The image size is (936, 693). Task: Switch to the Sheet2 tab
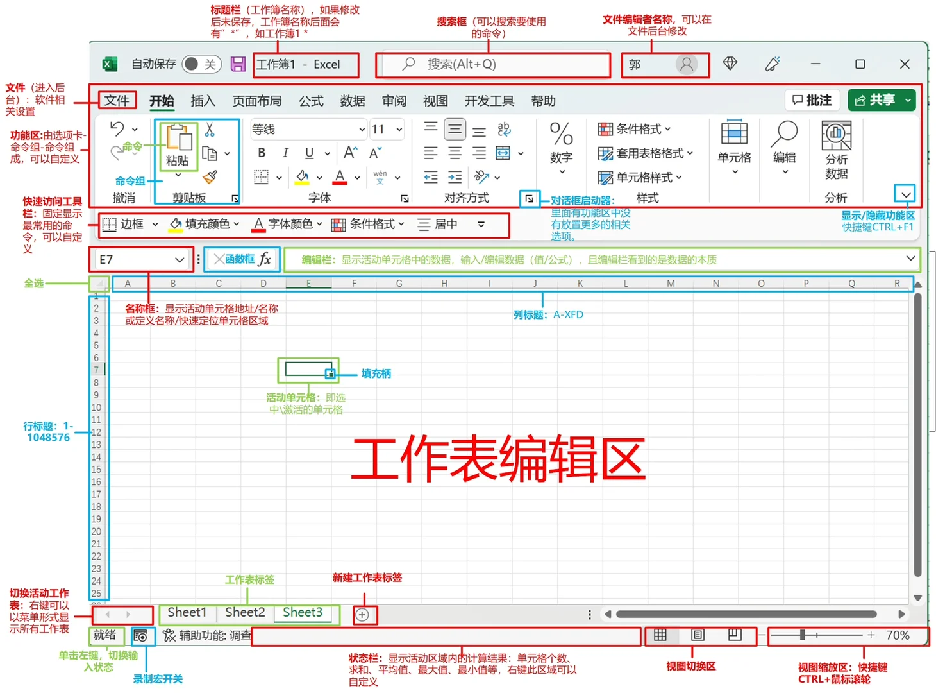(x=244, y=612)
